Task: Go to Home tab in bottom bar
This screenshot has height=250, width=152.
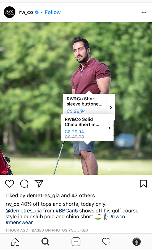Action: [x=15, y=242]
